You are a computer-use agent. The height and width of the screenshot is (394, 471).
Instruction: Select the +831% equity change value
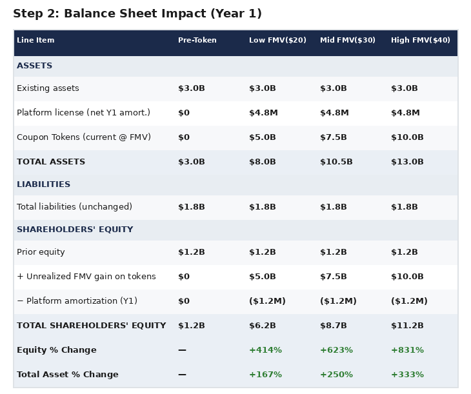407,350
